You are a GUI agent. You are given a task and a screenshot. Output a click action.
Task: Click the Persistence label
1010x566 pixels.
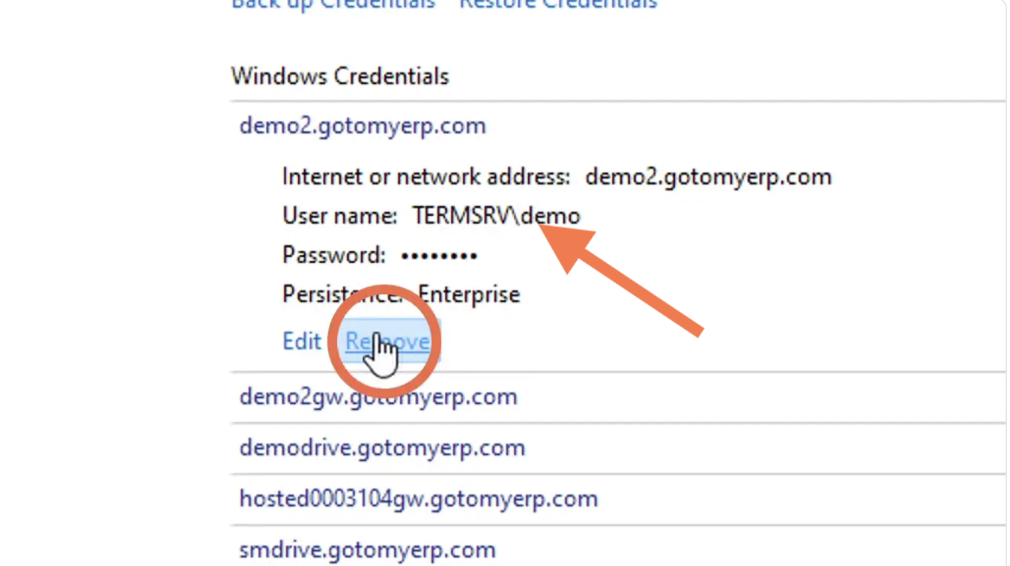click(x=342, y=294)
